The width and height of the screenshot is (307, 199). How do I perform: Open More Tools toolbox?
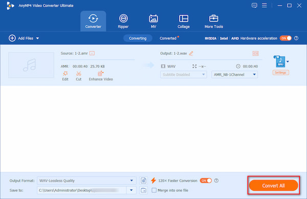213,21
